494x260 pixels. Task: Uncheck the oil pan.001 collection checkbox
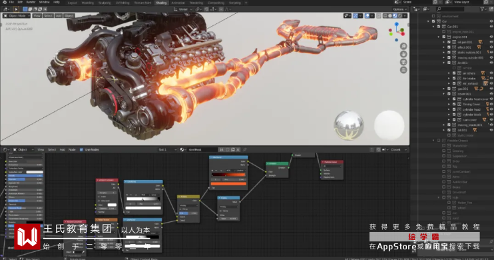449,42
